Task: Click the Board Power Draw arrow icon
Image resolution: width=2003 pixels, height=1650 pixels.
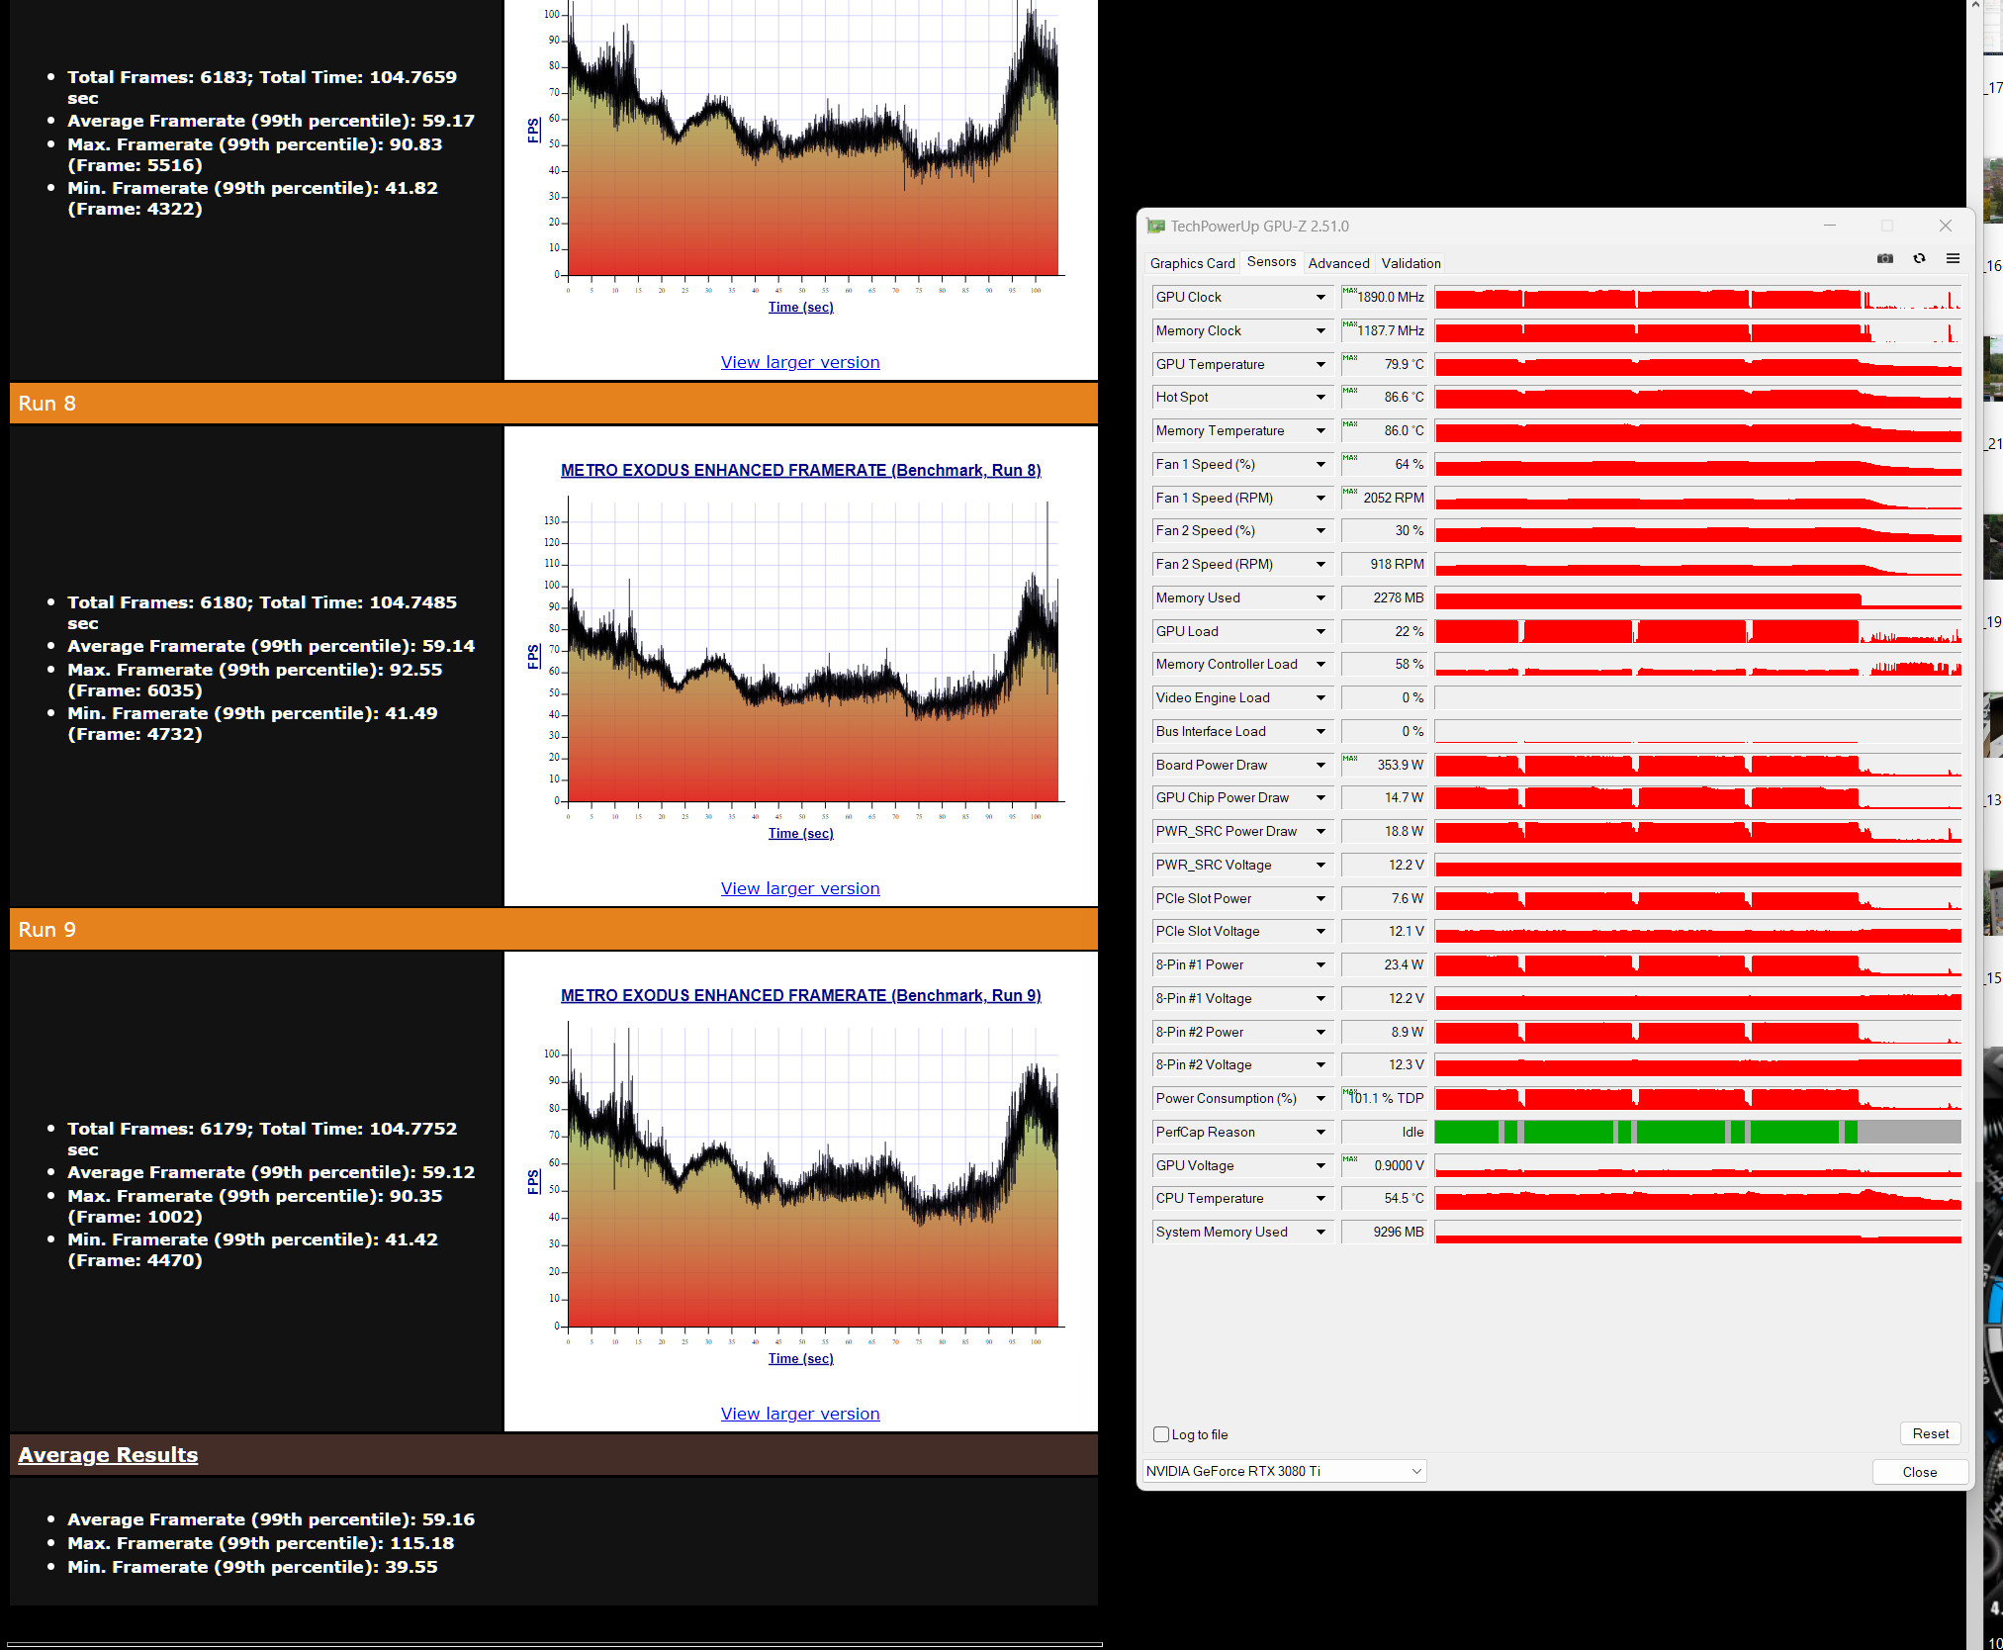Action: [1320, 766]
